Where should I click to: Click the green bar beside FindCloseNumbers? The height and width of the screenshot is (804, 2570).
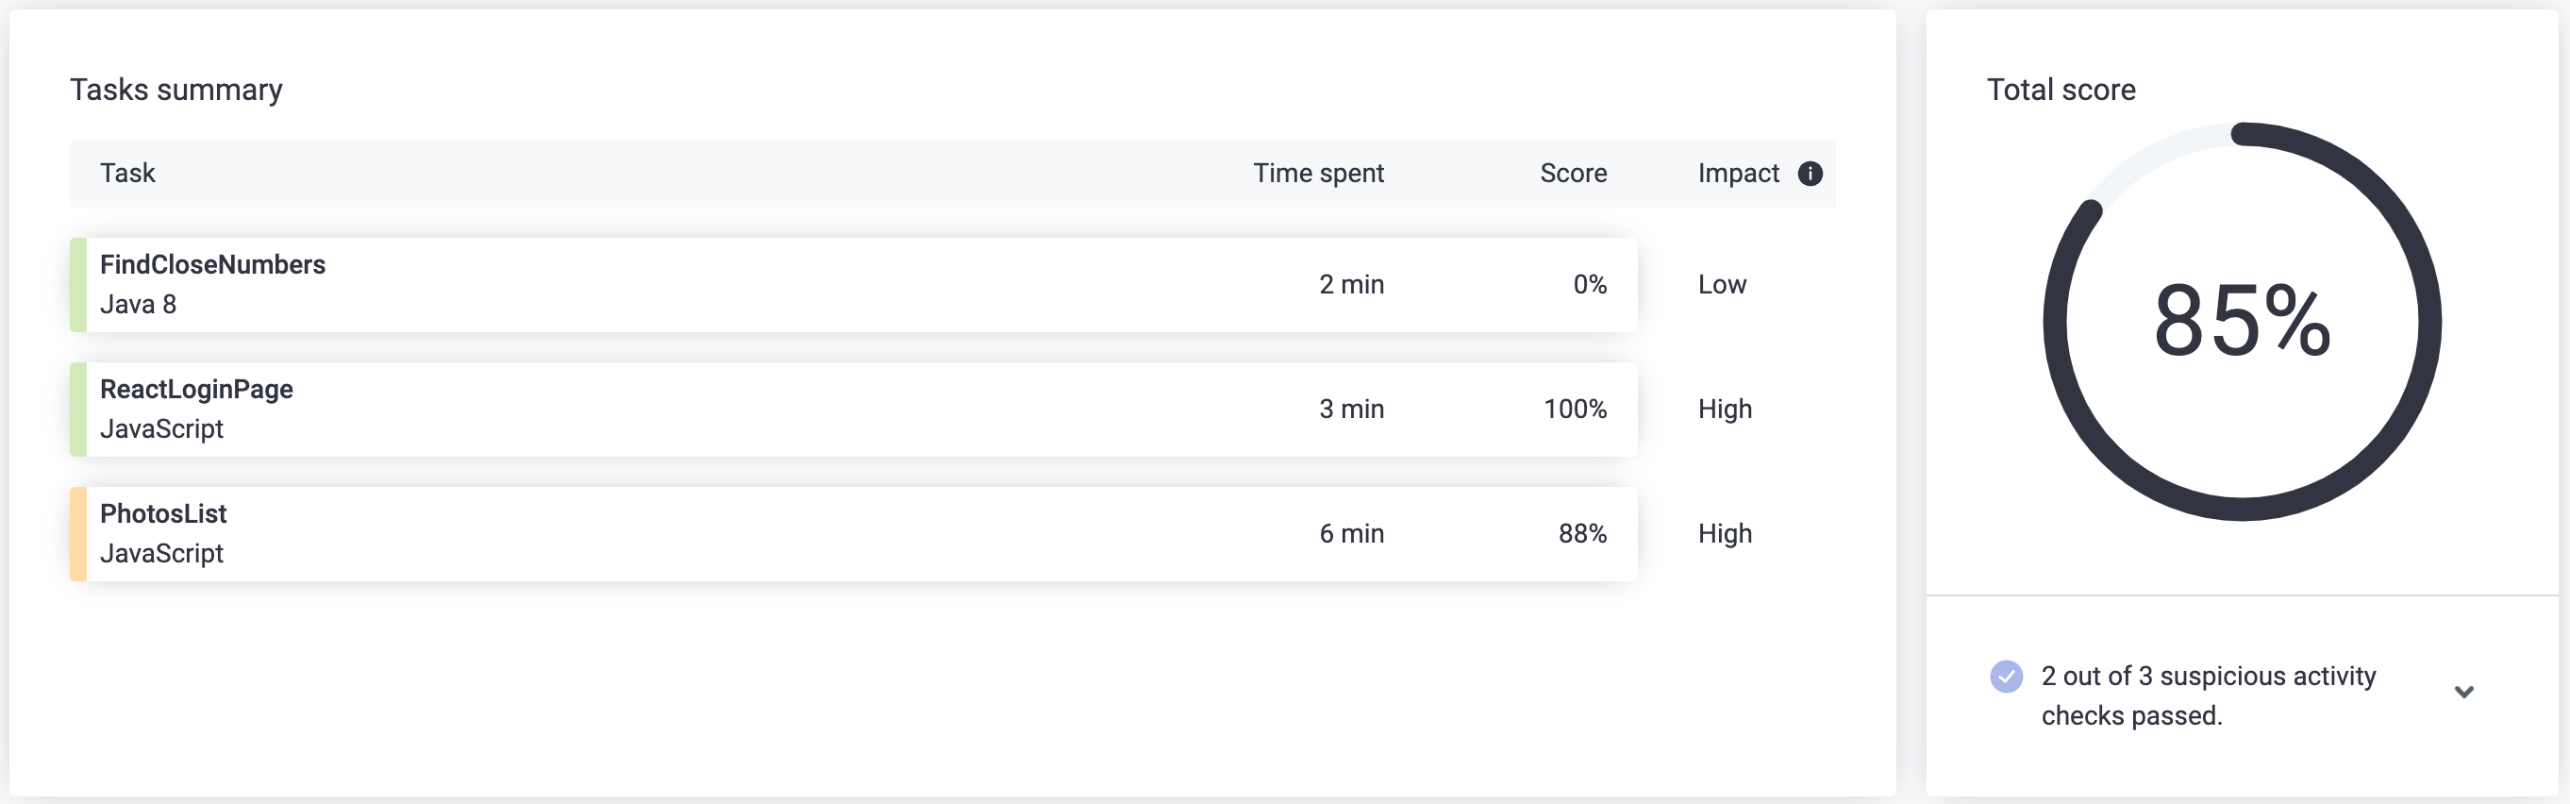pyautogui.click(x=77, y=285)
